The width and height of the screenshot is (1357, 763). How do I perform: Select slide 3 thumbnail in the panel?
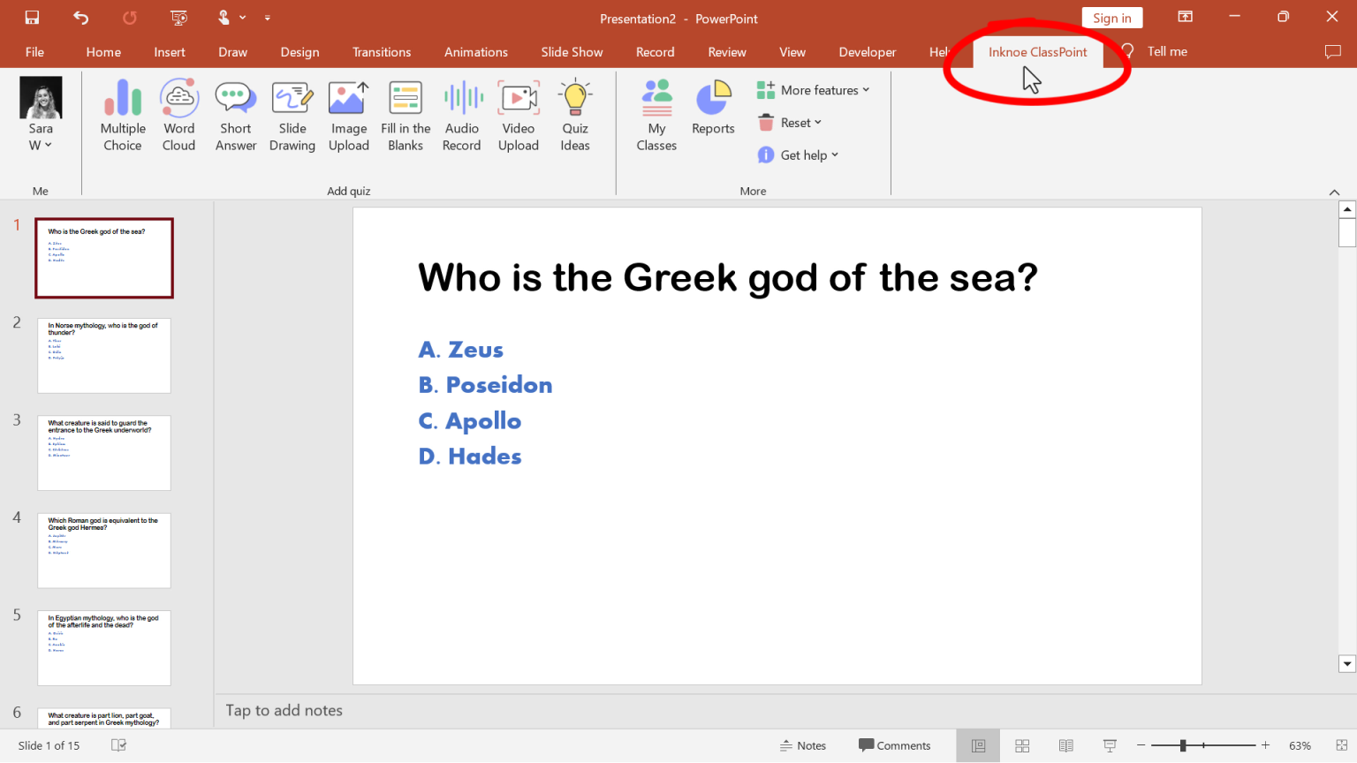point(103,452)
